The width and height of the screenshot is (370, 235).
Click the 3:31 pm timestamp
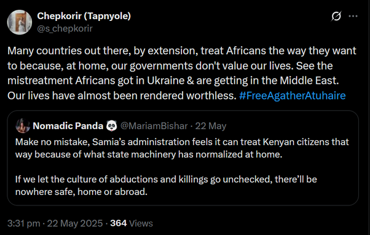[x=23, y=223]
